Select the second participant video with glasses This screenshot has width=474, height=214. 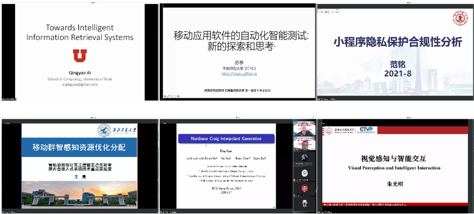click(x=304, y=143)
